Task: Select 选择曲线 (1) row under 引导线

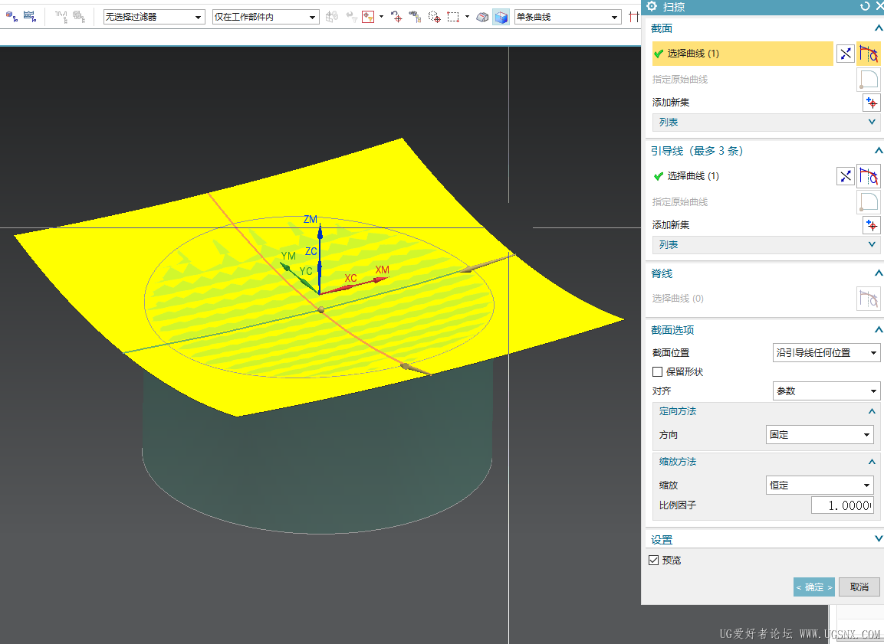Action: (742, 176)
